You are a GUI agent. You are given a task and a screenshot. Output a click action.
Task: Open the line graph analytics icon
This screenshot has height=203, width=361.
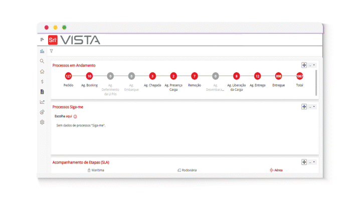click(42, 102)
